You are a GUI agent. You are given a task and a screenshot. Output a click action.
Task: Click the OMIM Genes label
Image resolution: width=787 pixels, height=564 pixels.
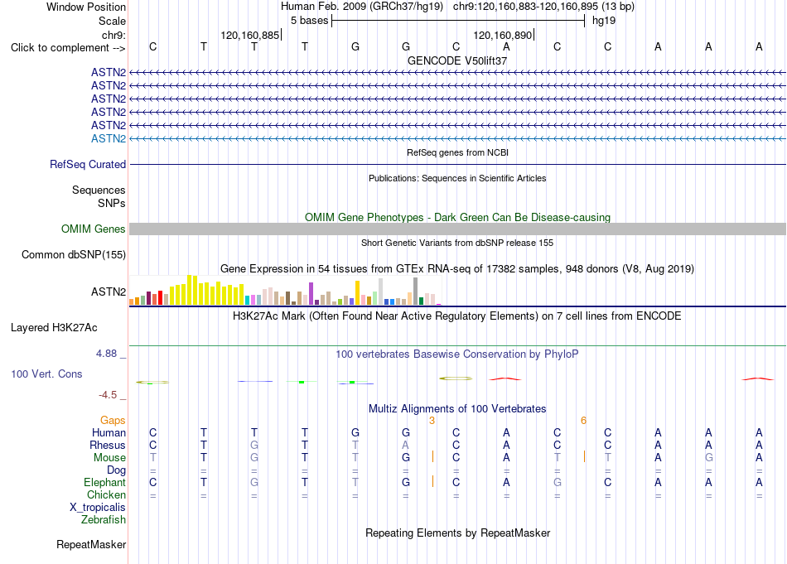coord(93,229)
